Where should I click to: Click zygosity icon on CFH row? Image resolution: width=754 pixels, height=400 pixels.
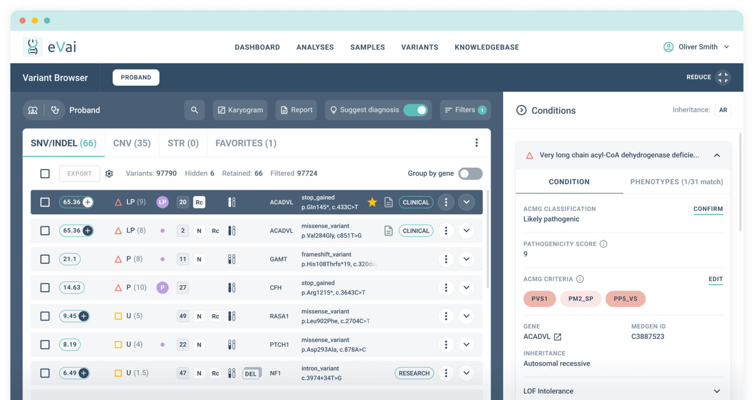[232, 287]
